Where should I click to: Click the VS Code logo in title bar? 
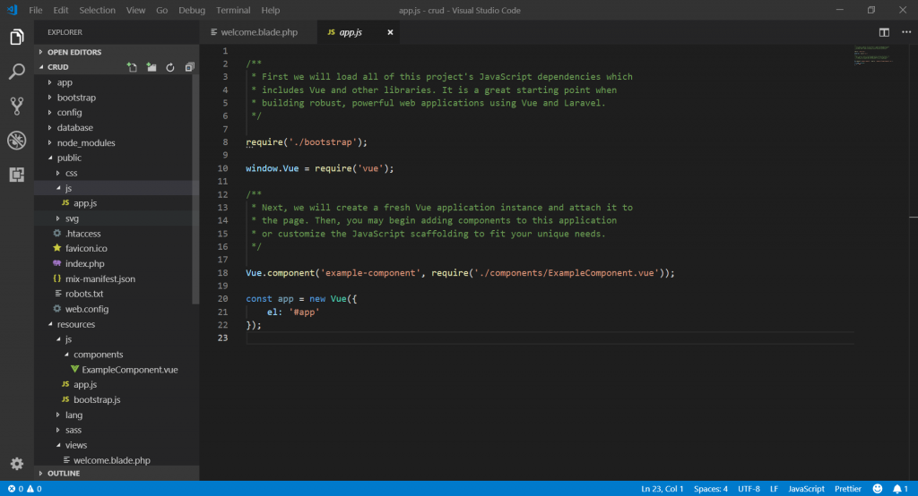pyautogui.click(x=13, y=10)
